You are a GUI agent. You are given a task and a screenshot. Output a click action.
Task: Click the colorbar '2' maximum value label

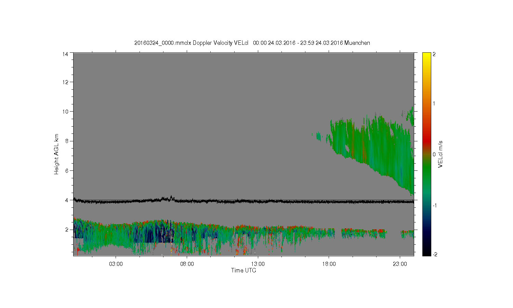(x=434, y=54)
